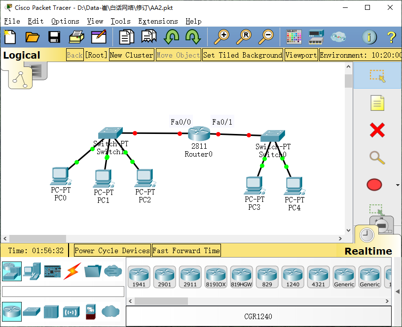Image resolution: width=402 pixels, height=327 pixels.
Task: Switch to Realtime mode via the clock icon
Action: coord(367,235)
